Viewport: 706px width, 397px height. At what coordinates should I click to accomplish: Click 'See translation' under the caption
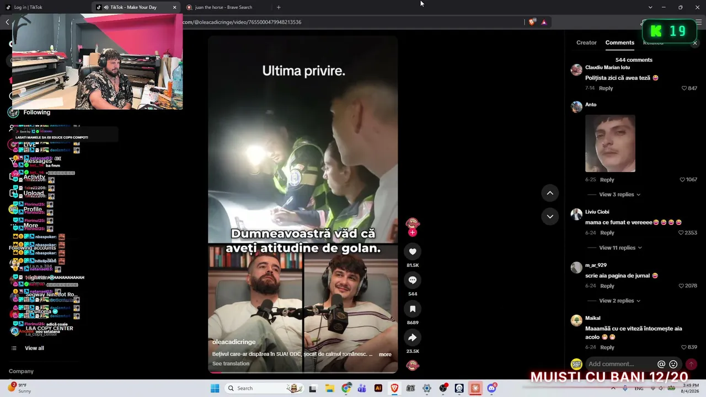point(231,363)
